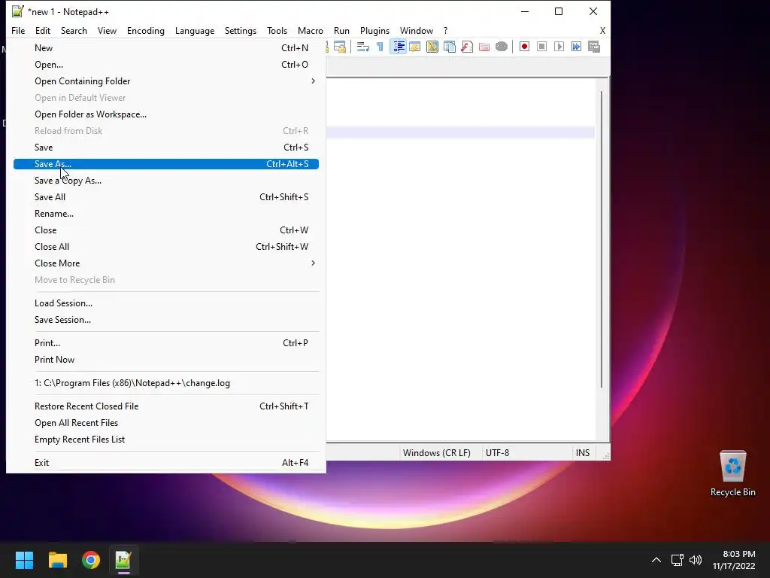The height and width of the screenshot is (578, 770).
Task: Click the volume speaker tray icon
Action: click(696, 560)
